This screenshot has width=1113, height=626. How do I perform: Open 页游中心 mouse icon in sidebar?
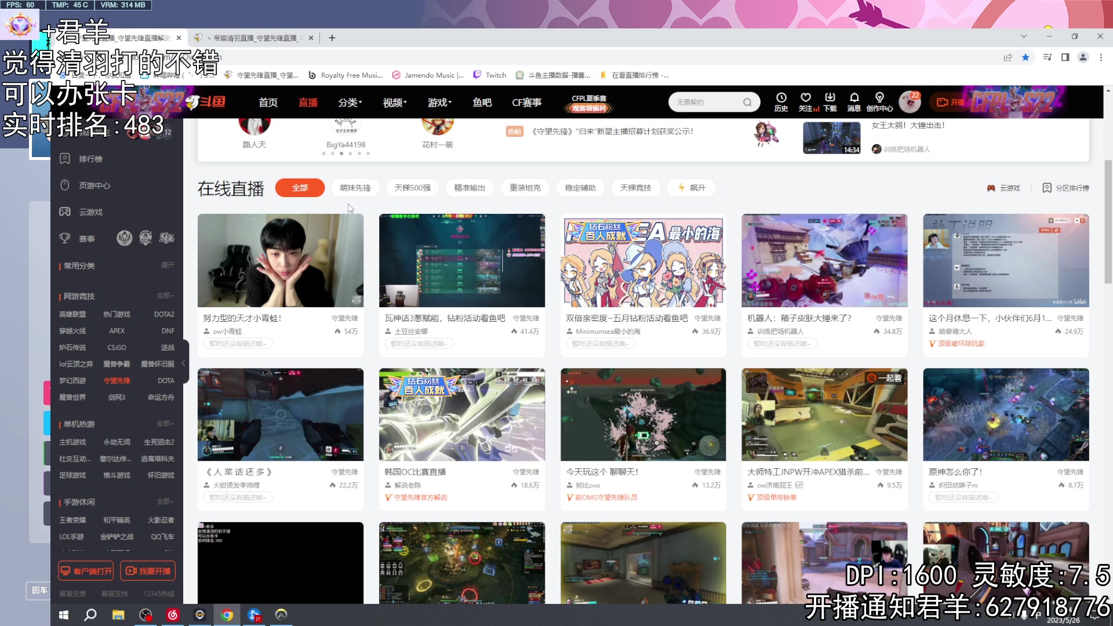65,185
